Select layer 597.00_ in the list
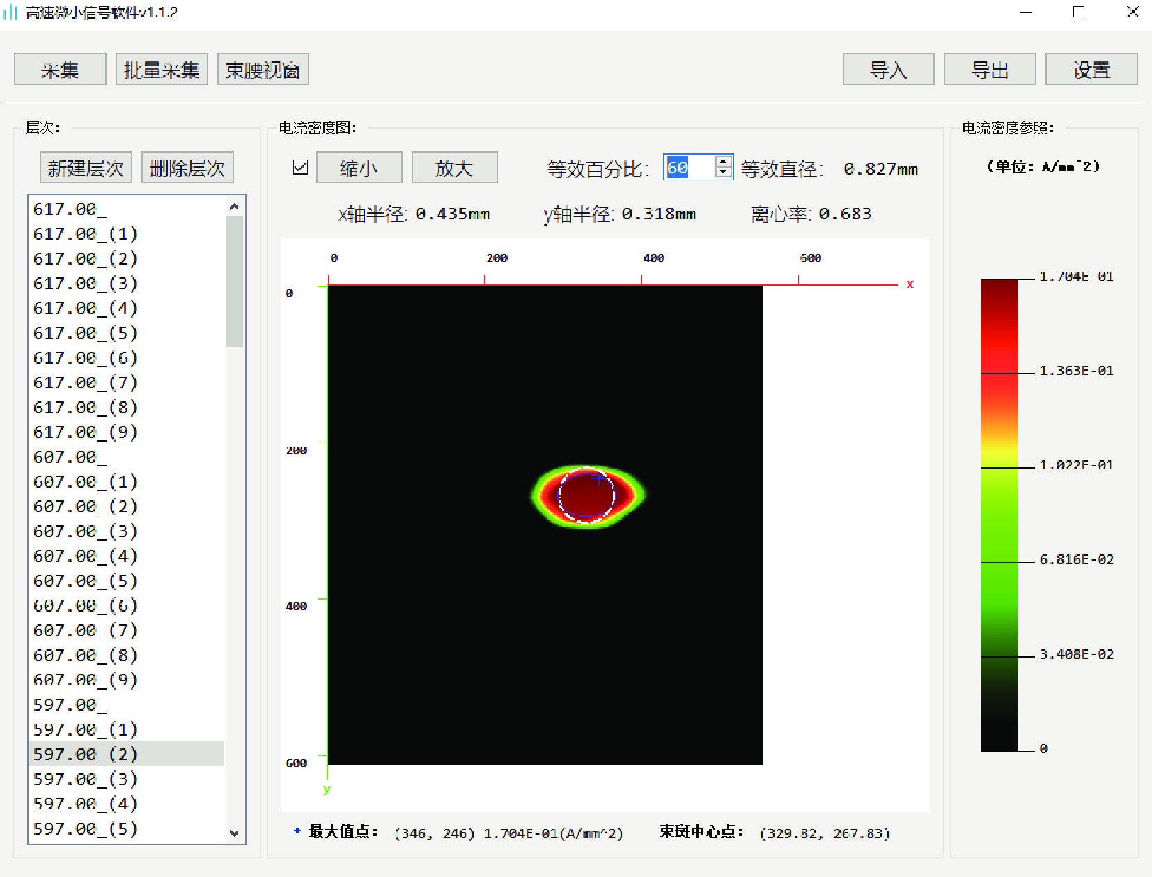Viewport: 1152px width, 877px height. coord(127,704)
